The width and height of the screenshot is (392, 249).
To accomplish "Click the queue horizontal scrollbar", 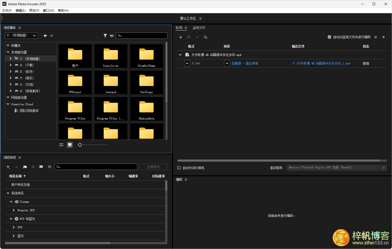I will pos(278,161).
